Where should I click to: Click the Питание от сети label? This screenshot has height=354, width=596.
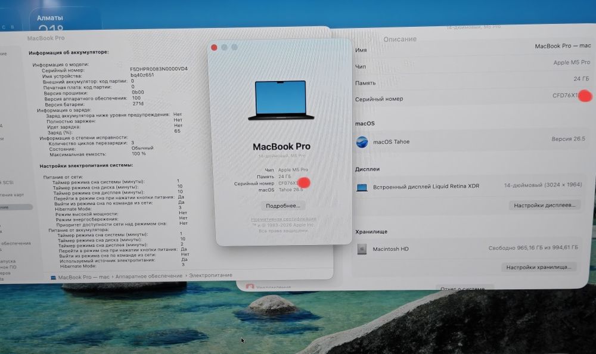pos(63,177)
